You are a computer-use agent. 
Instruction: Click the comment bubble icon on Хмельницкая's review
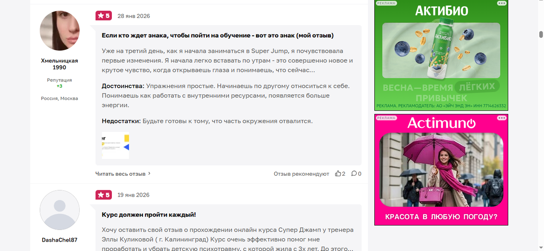point(354,174)
